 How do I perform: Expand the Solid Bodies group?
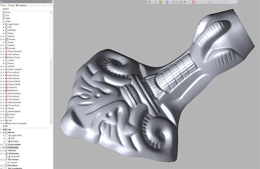[1, 148]
